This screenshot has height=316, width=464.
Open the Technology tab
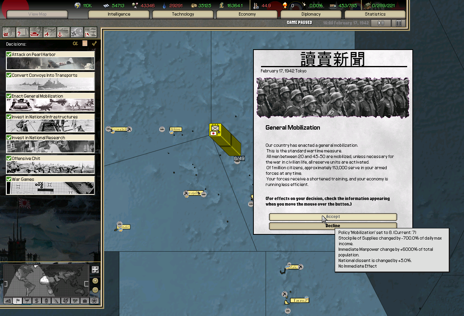[183, 14]
